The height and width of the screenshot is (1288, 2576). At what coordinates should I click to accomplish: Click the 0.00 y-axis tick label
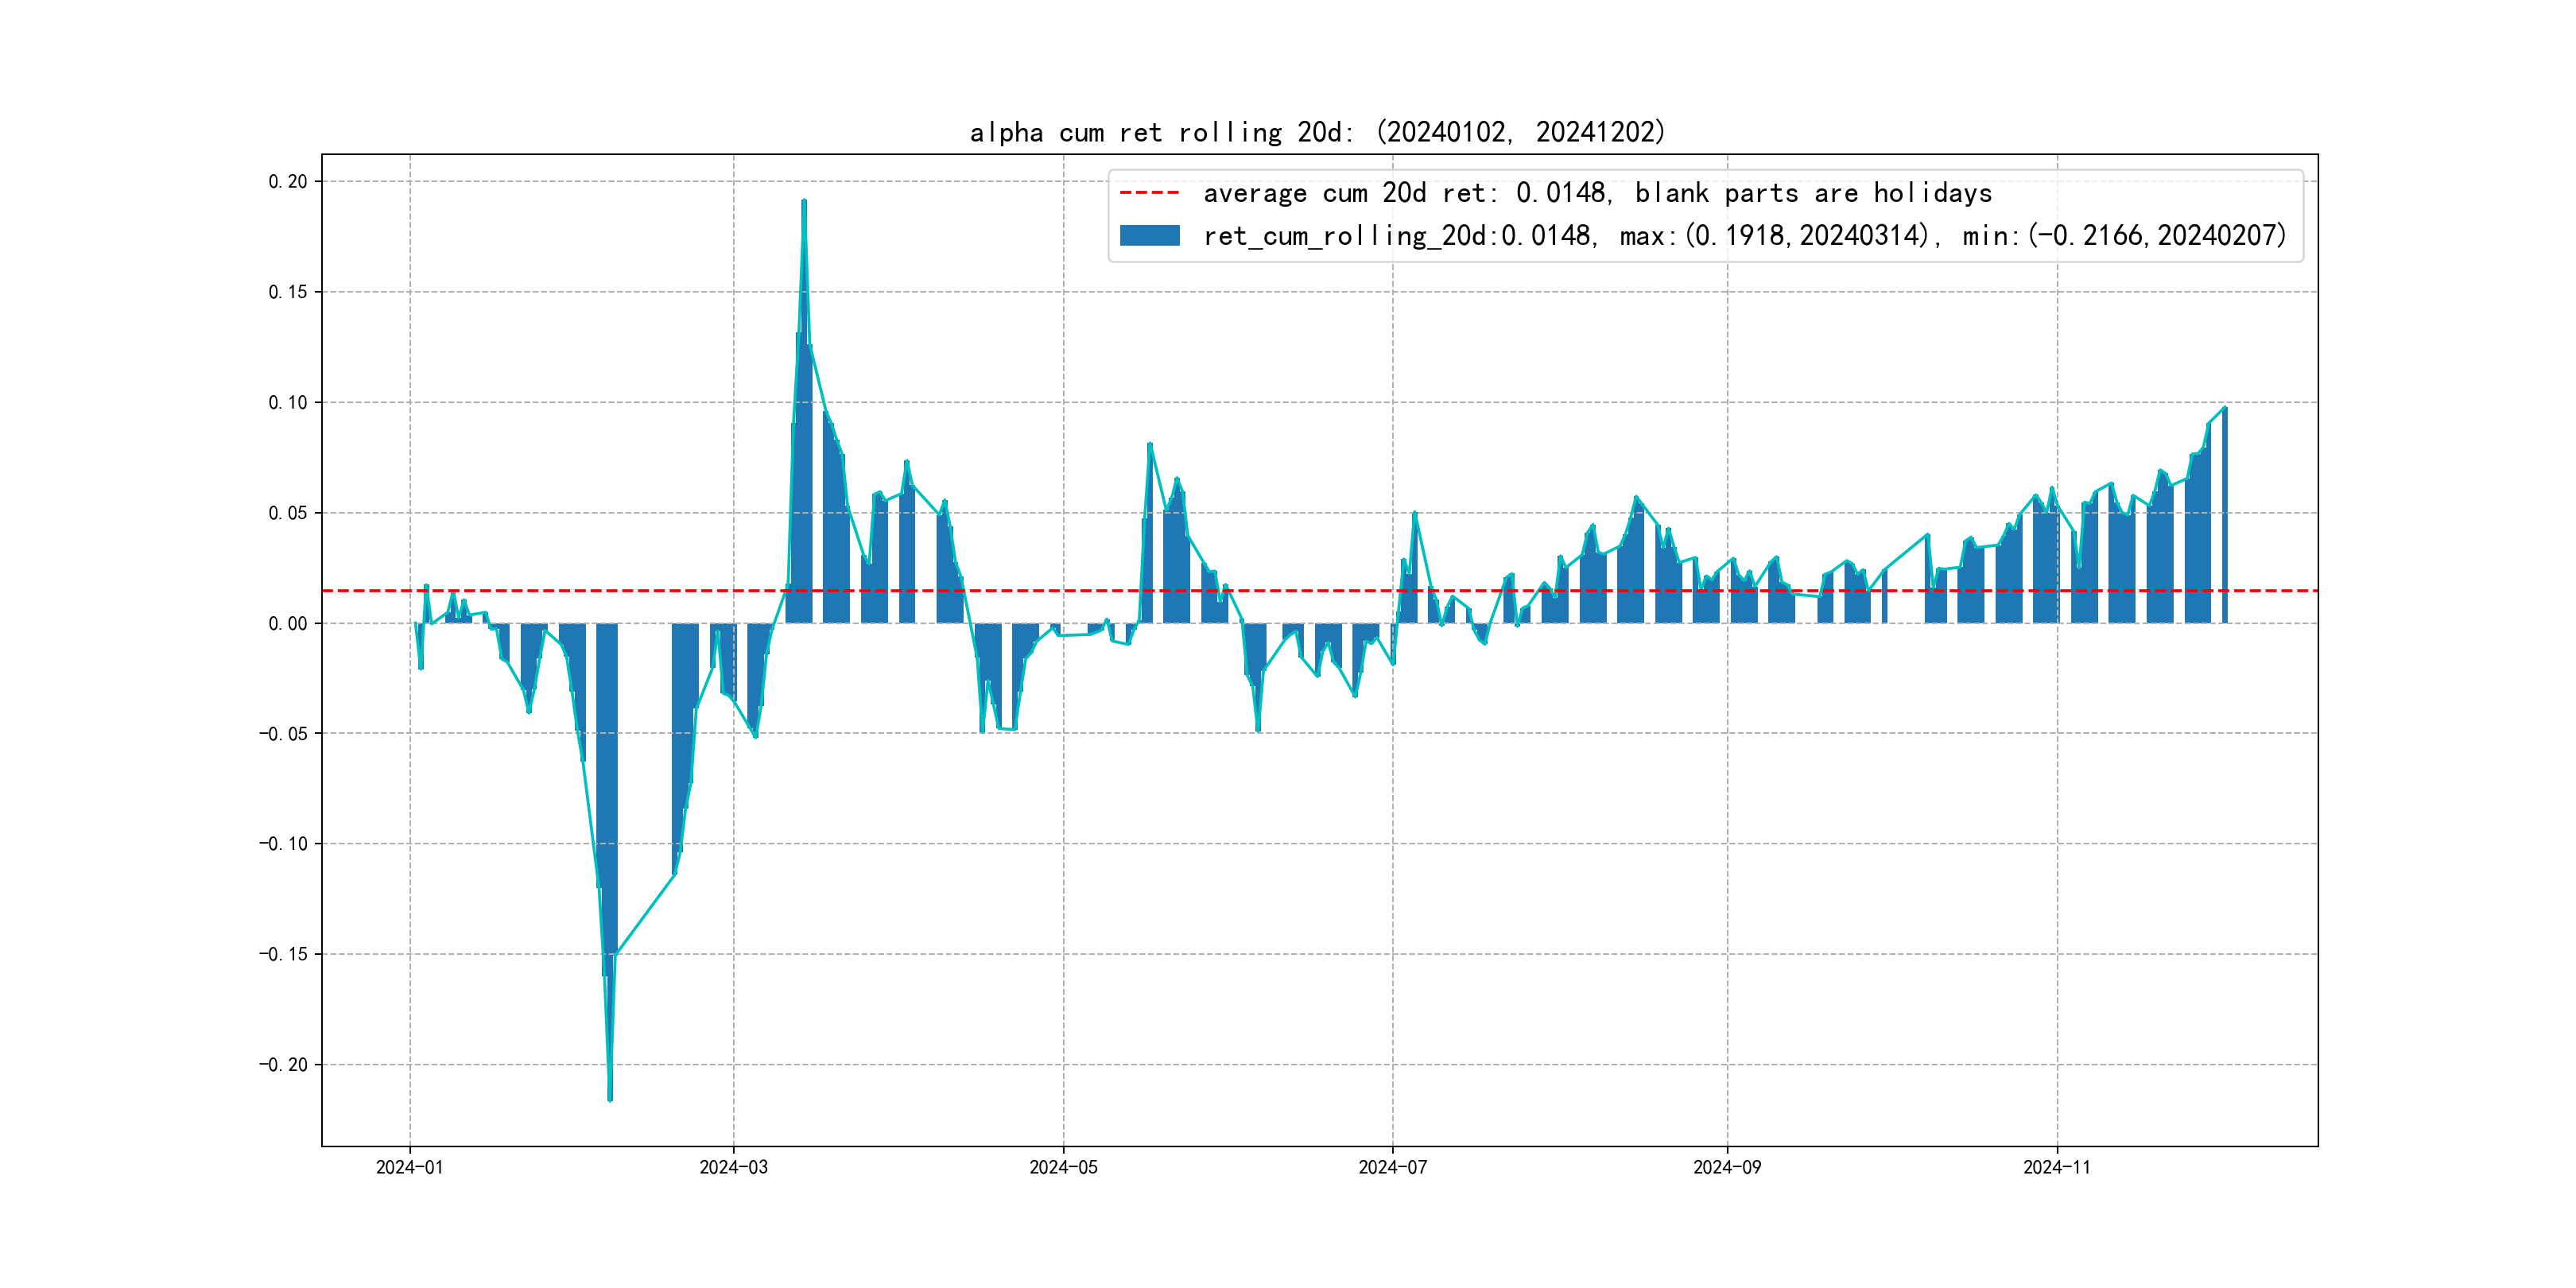(287, 623)
